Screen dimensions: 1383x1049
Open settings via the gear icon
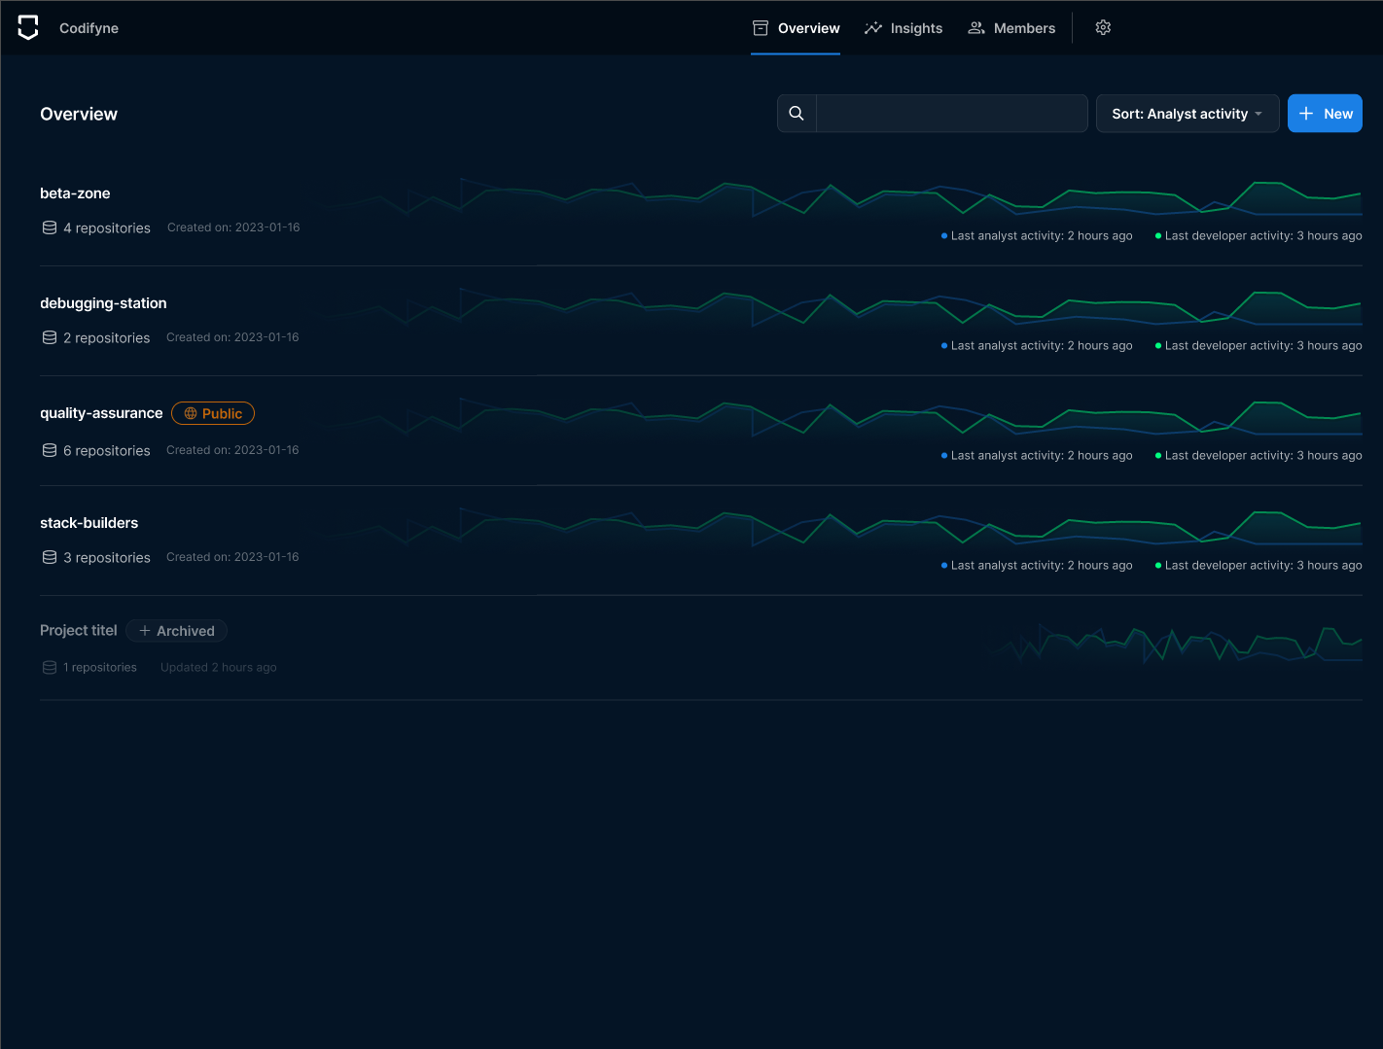click(x=1103, y=28)
